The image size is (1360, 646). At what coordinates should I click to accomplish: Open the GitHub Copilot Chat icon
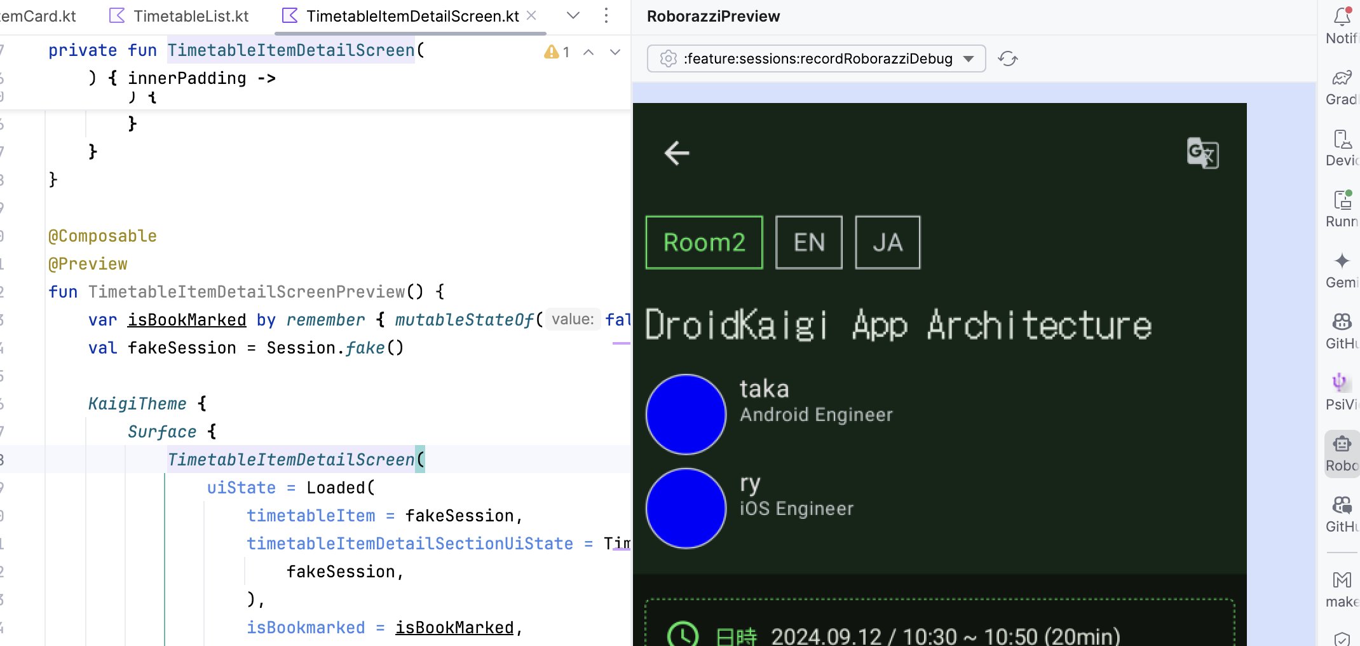pyautogui.click(x=1342, y=514)
